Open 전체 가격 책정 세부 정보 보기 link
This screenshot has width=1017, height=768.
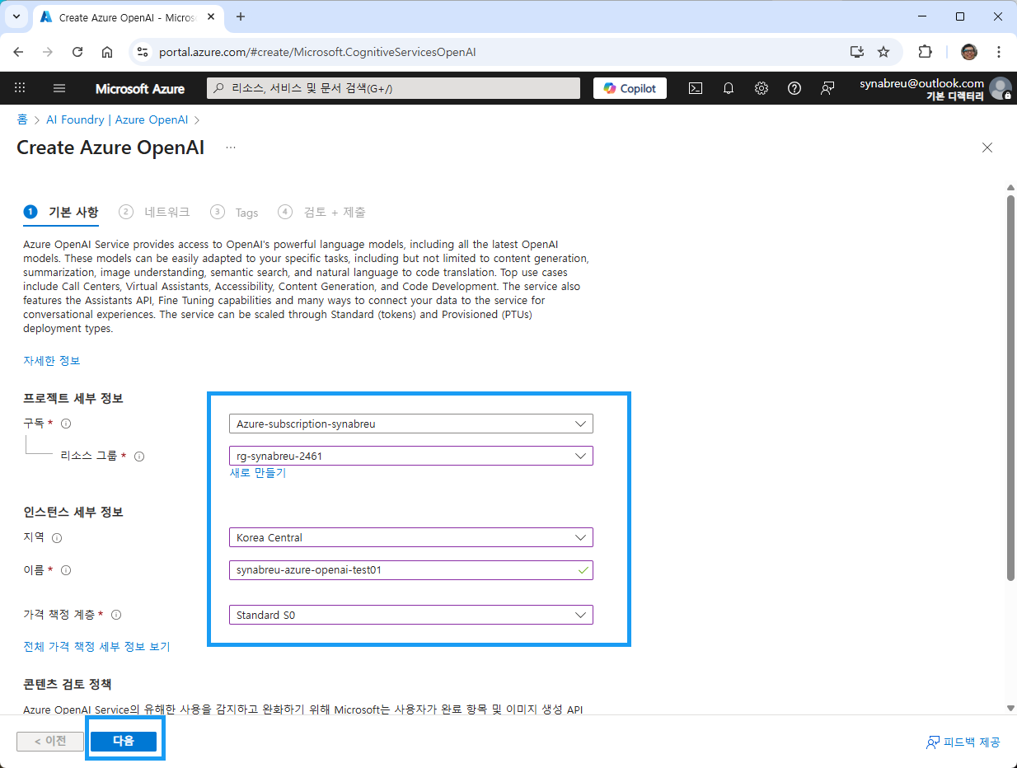97,647
